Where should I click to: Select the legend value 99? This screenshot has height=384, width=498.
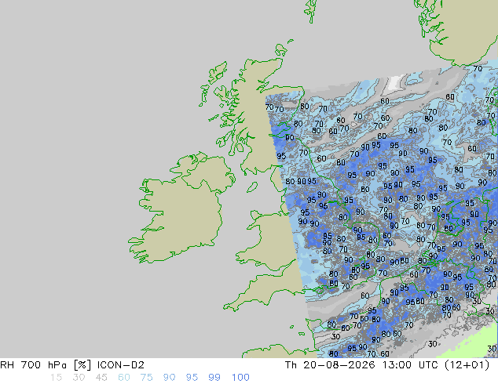[x=214, y=378]
